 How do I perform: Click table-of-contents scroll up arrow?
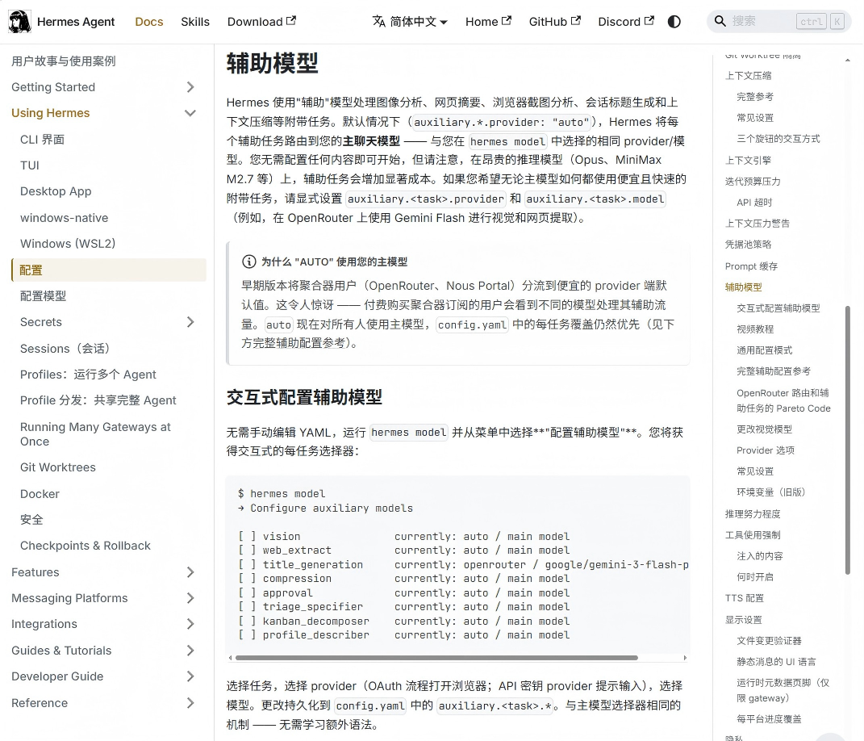(x=848, y=60)
